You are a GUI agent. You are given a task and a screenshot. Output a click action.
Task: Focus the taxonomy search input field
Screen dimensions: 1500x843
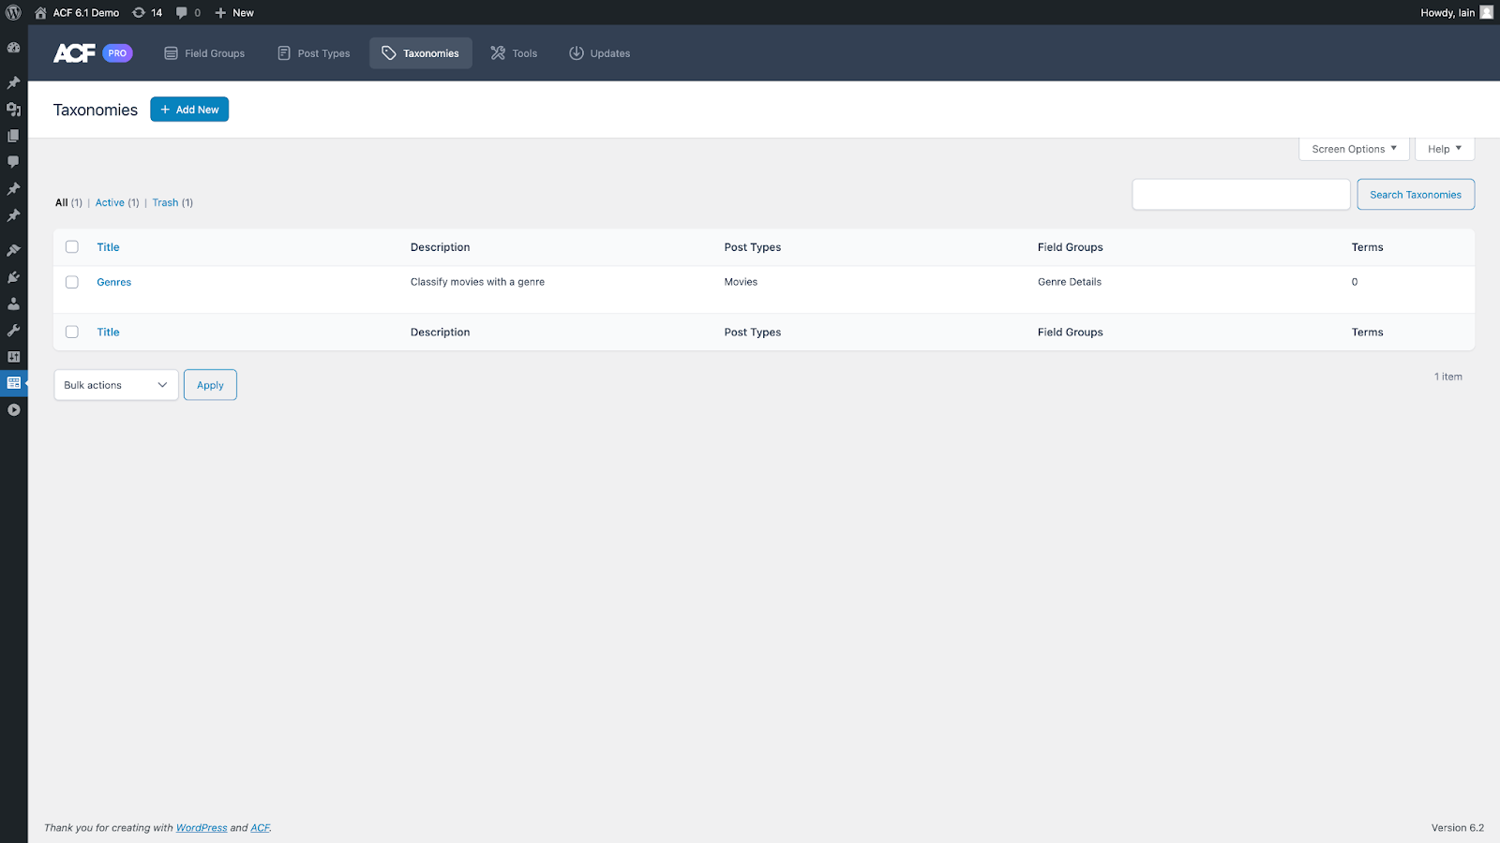click(1241, 195)
